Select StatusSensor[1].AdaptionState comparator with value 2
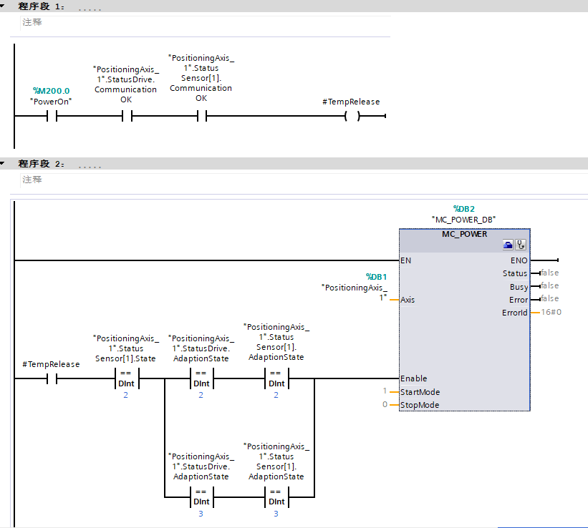 276,378
